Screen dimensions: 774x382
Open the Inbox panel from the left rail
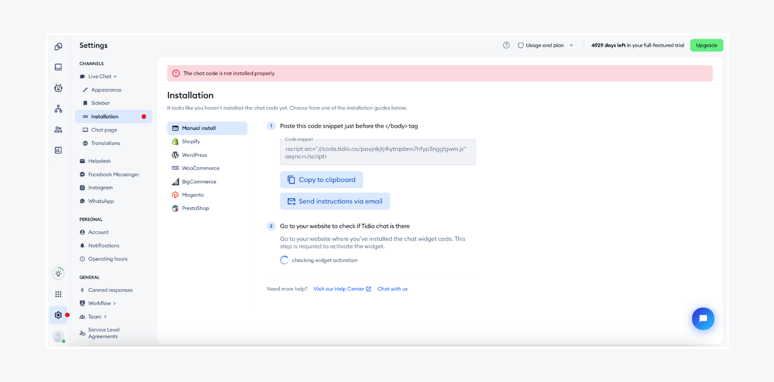tap(58, 67)
